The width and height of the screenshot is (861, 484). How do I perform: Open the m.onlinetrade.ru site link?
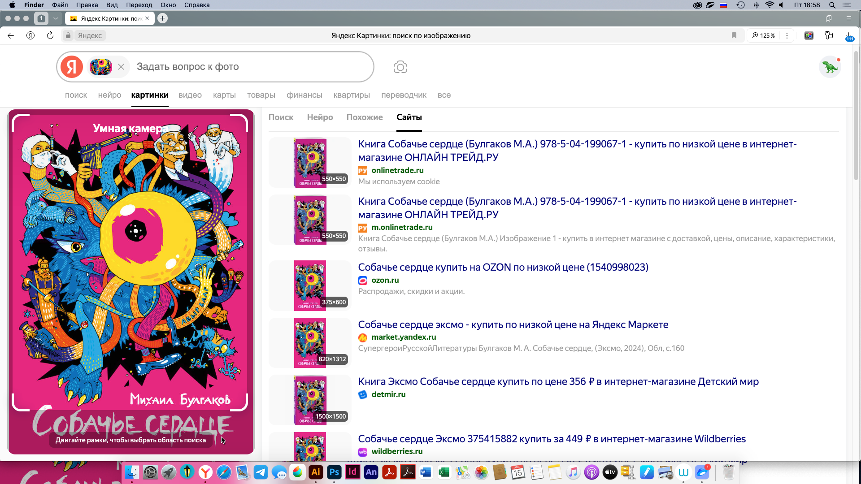tap(402, 227)
